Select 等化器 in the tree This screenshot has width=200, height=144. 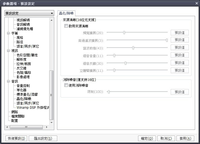(x=21, y=90)
